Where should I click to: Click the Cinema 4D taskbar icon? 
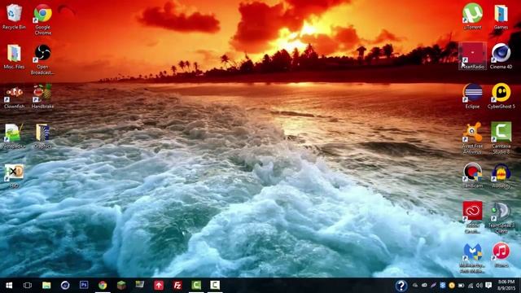tap(65, 286)
